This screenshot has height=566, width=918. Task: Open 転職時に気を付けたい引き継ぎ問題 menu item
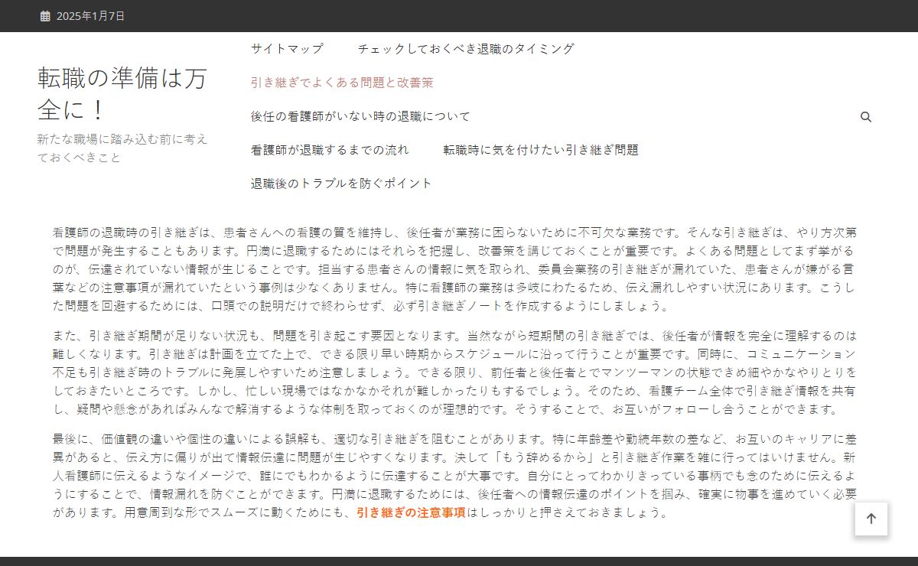[x=541, y=150]
